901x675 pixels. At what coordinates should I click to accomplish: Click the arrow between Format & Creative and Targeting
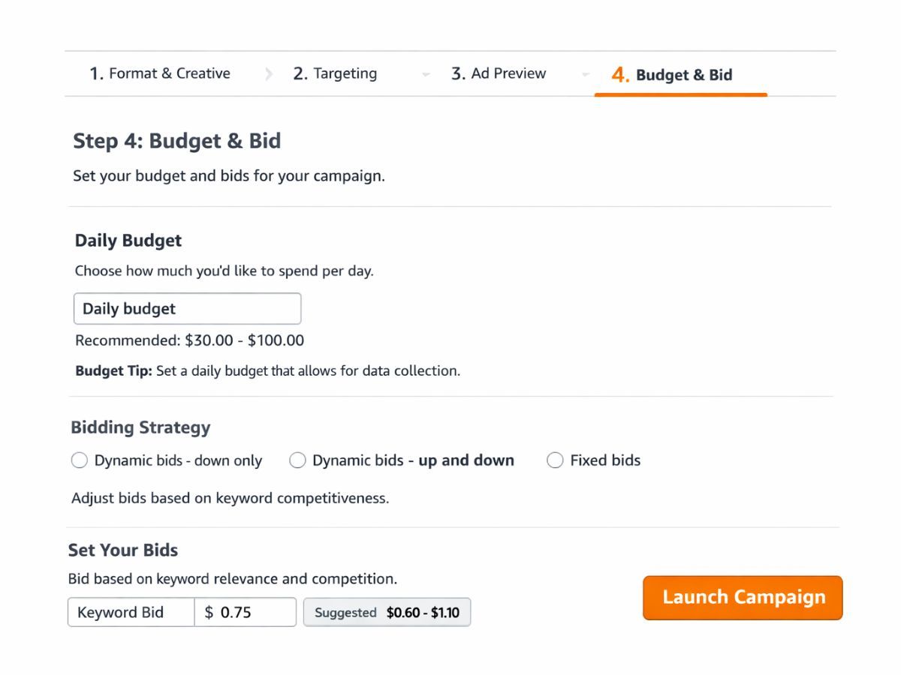pyautogui.click(x=269, y=73)
